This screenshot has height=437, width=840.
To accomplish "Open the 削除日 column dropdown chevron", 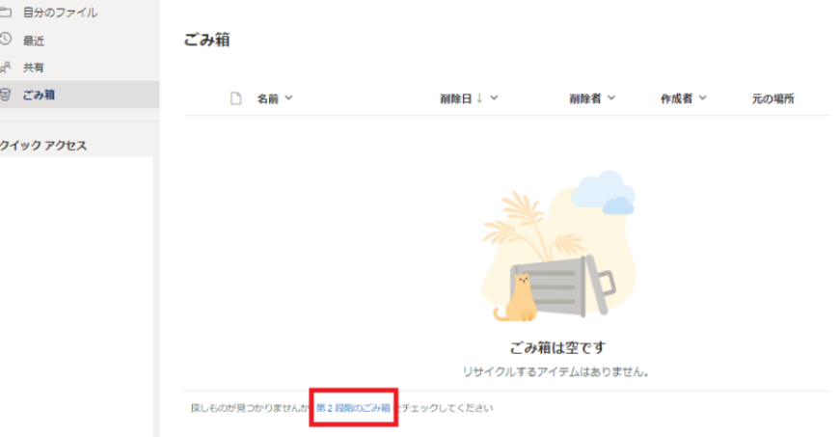I will pos(494,98).
